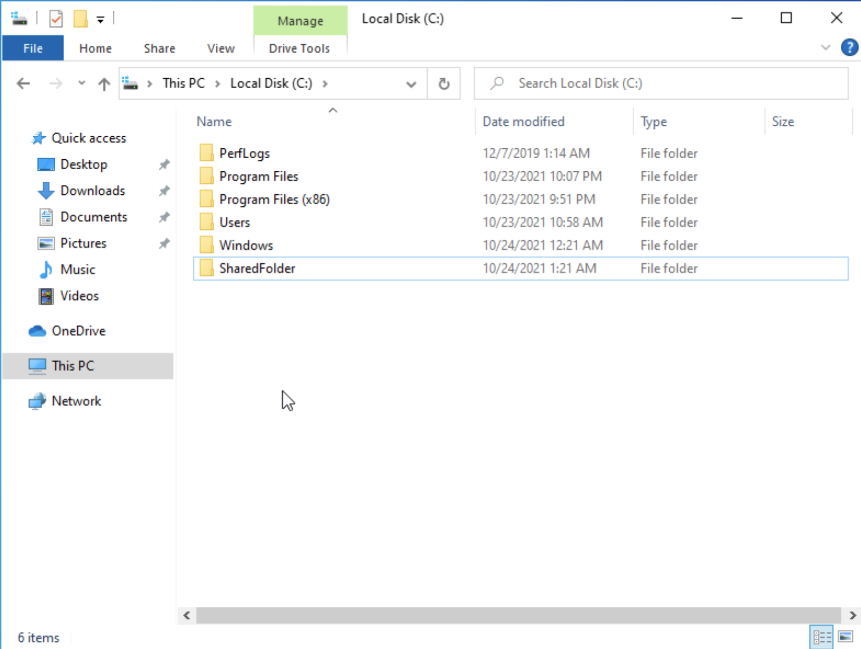861x649 pixels.
Task: Refresh the current folder view
Action: pos(444,84)
